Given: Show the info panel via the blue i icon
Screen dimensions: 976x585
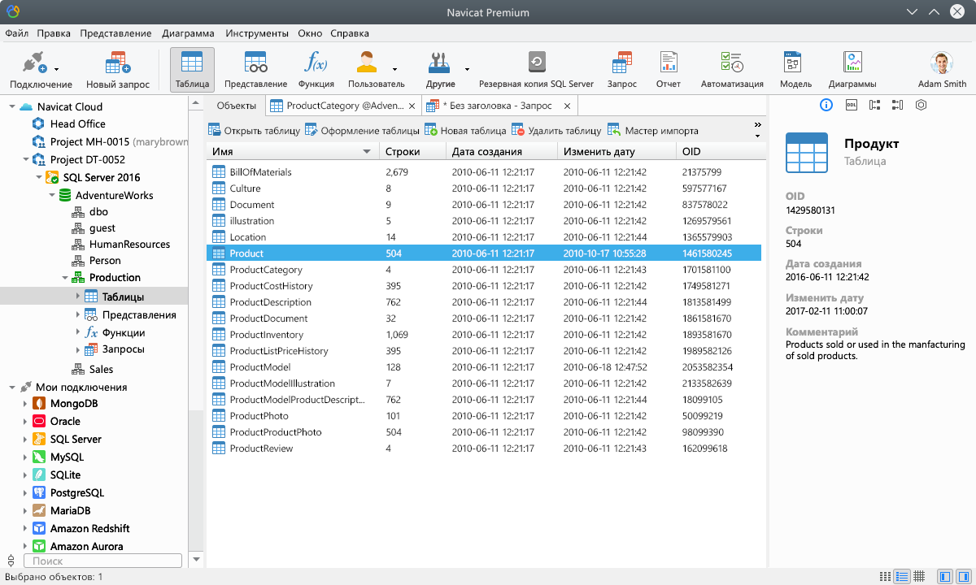Looking at the screenshot, I should click(x=826, y=105).
